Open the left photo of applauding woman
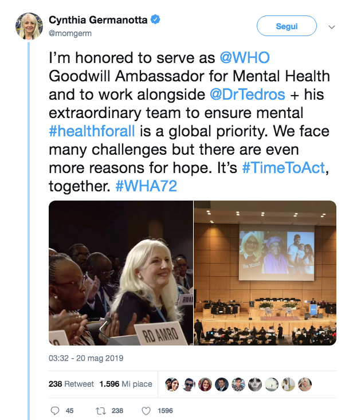Image resolution: width=357 pixels, height=420 pixels. tap(120, 273)
